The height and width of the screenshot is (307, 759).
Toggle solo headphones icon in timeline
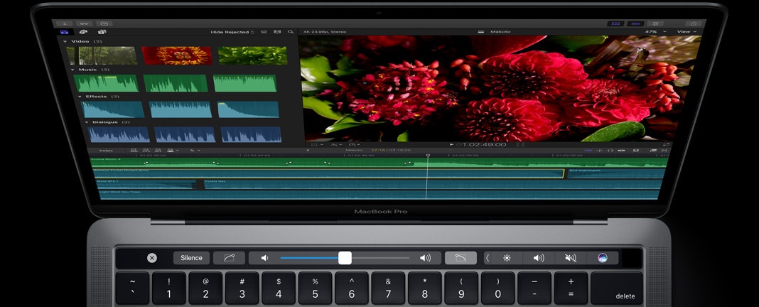tap(611, 151)
